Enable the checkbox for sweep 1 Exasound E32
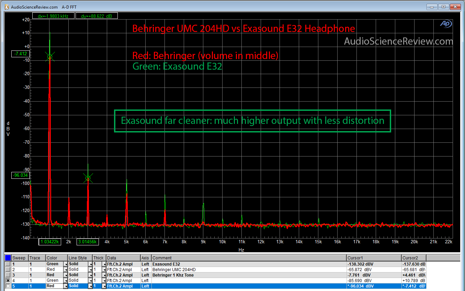 [8, 264]
